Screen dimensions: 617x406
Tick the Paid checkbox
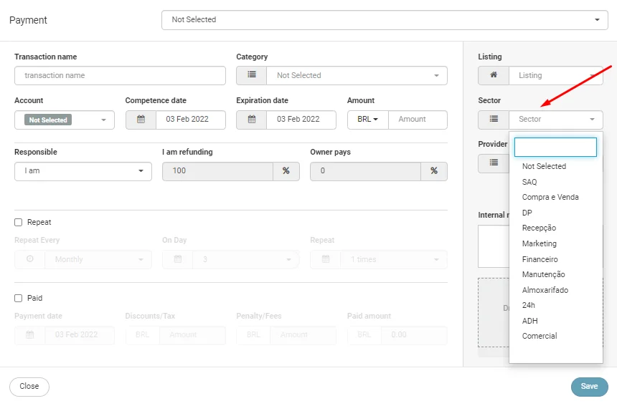[19, 298]
